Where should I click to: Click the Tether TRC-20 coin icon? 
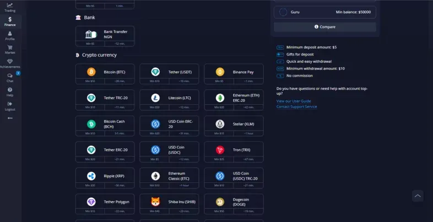point(91,98)
